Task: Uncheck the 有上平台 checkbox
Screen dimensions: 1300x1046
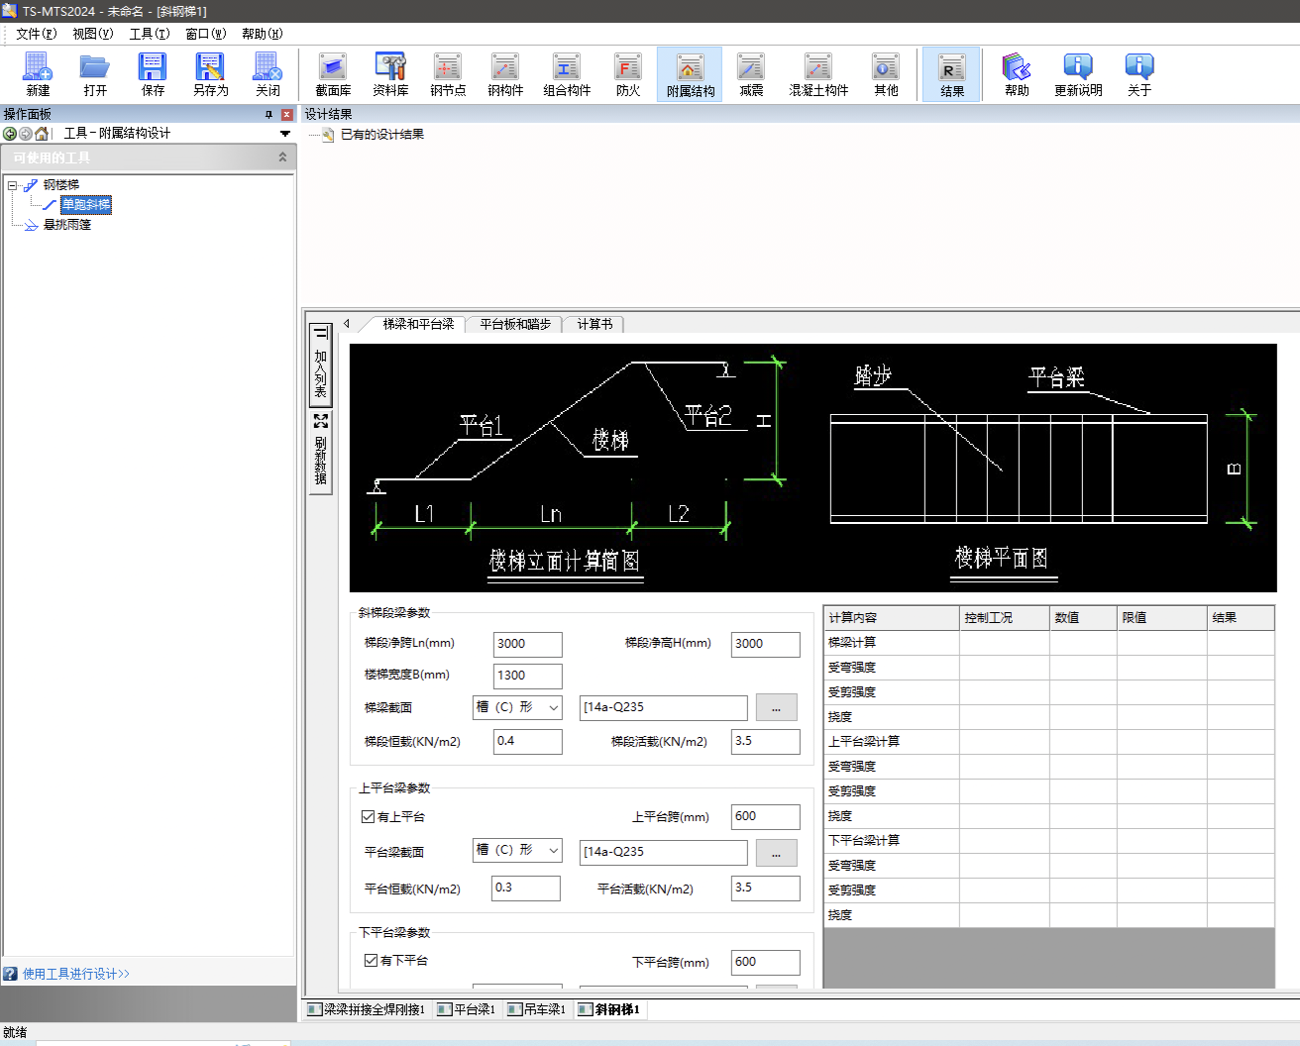Action: pyautogui.click(x=369, y=817)
